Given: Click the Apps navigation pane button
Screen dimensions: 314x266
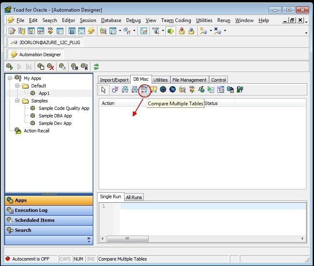Looking at the screenshot, I should click(49, 200).
